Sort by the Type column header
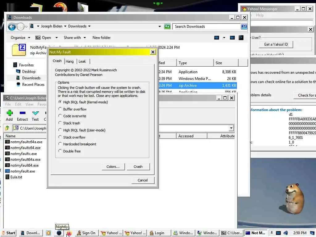The width and height of the screenshot is (316, 237). click(x=195, y=63)
